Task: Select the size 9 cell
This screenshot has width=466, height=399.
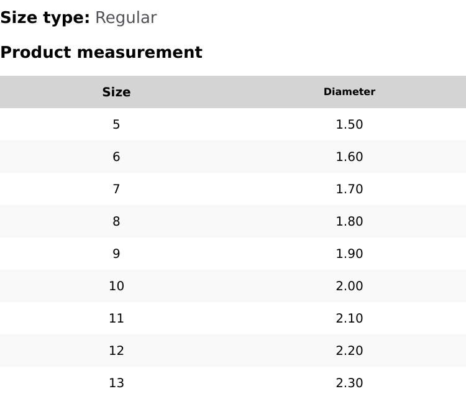Action: pyautogui.click(x=116, y=254)
